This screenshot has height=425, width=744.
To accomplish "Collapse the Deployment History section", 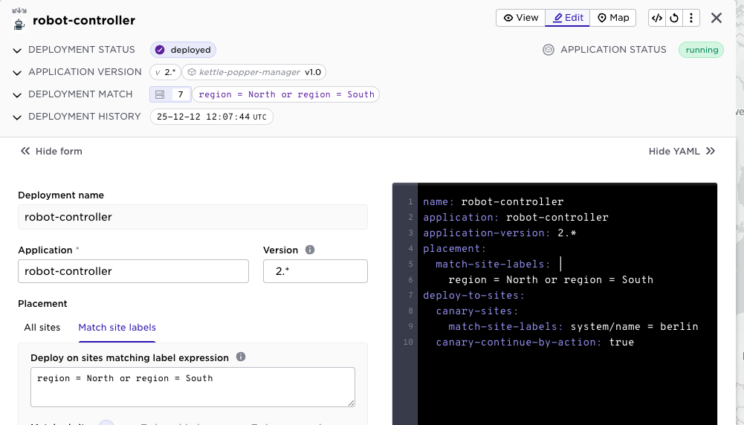I will click(x=17, y=117).
